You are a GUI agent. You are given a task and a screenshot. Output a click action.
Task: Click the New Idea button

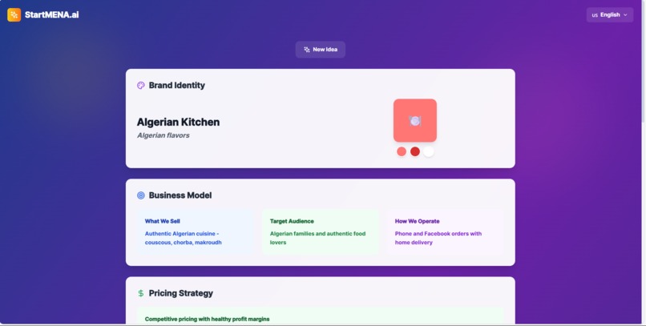click(x=320, y=50)
